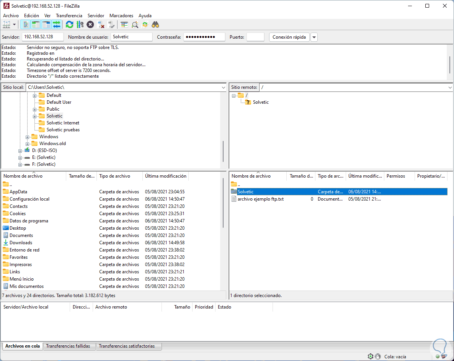The image size is (454, 361).
Task: Expand D: (ESD-ISO) drive node
Action: (x=20, y=151)
